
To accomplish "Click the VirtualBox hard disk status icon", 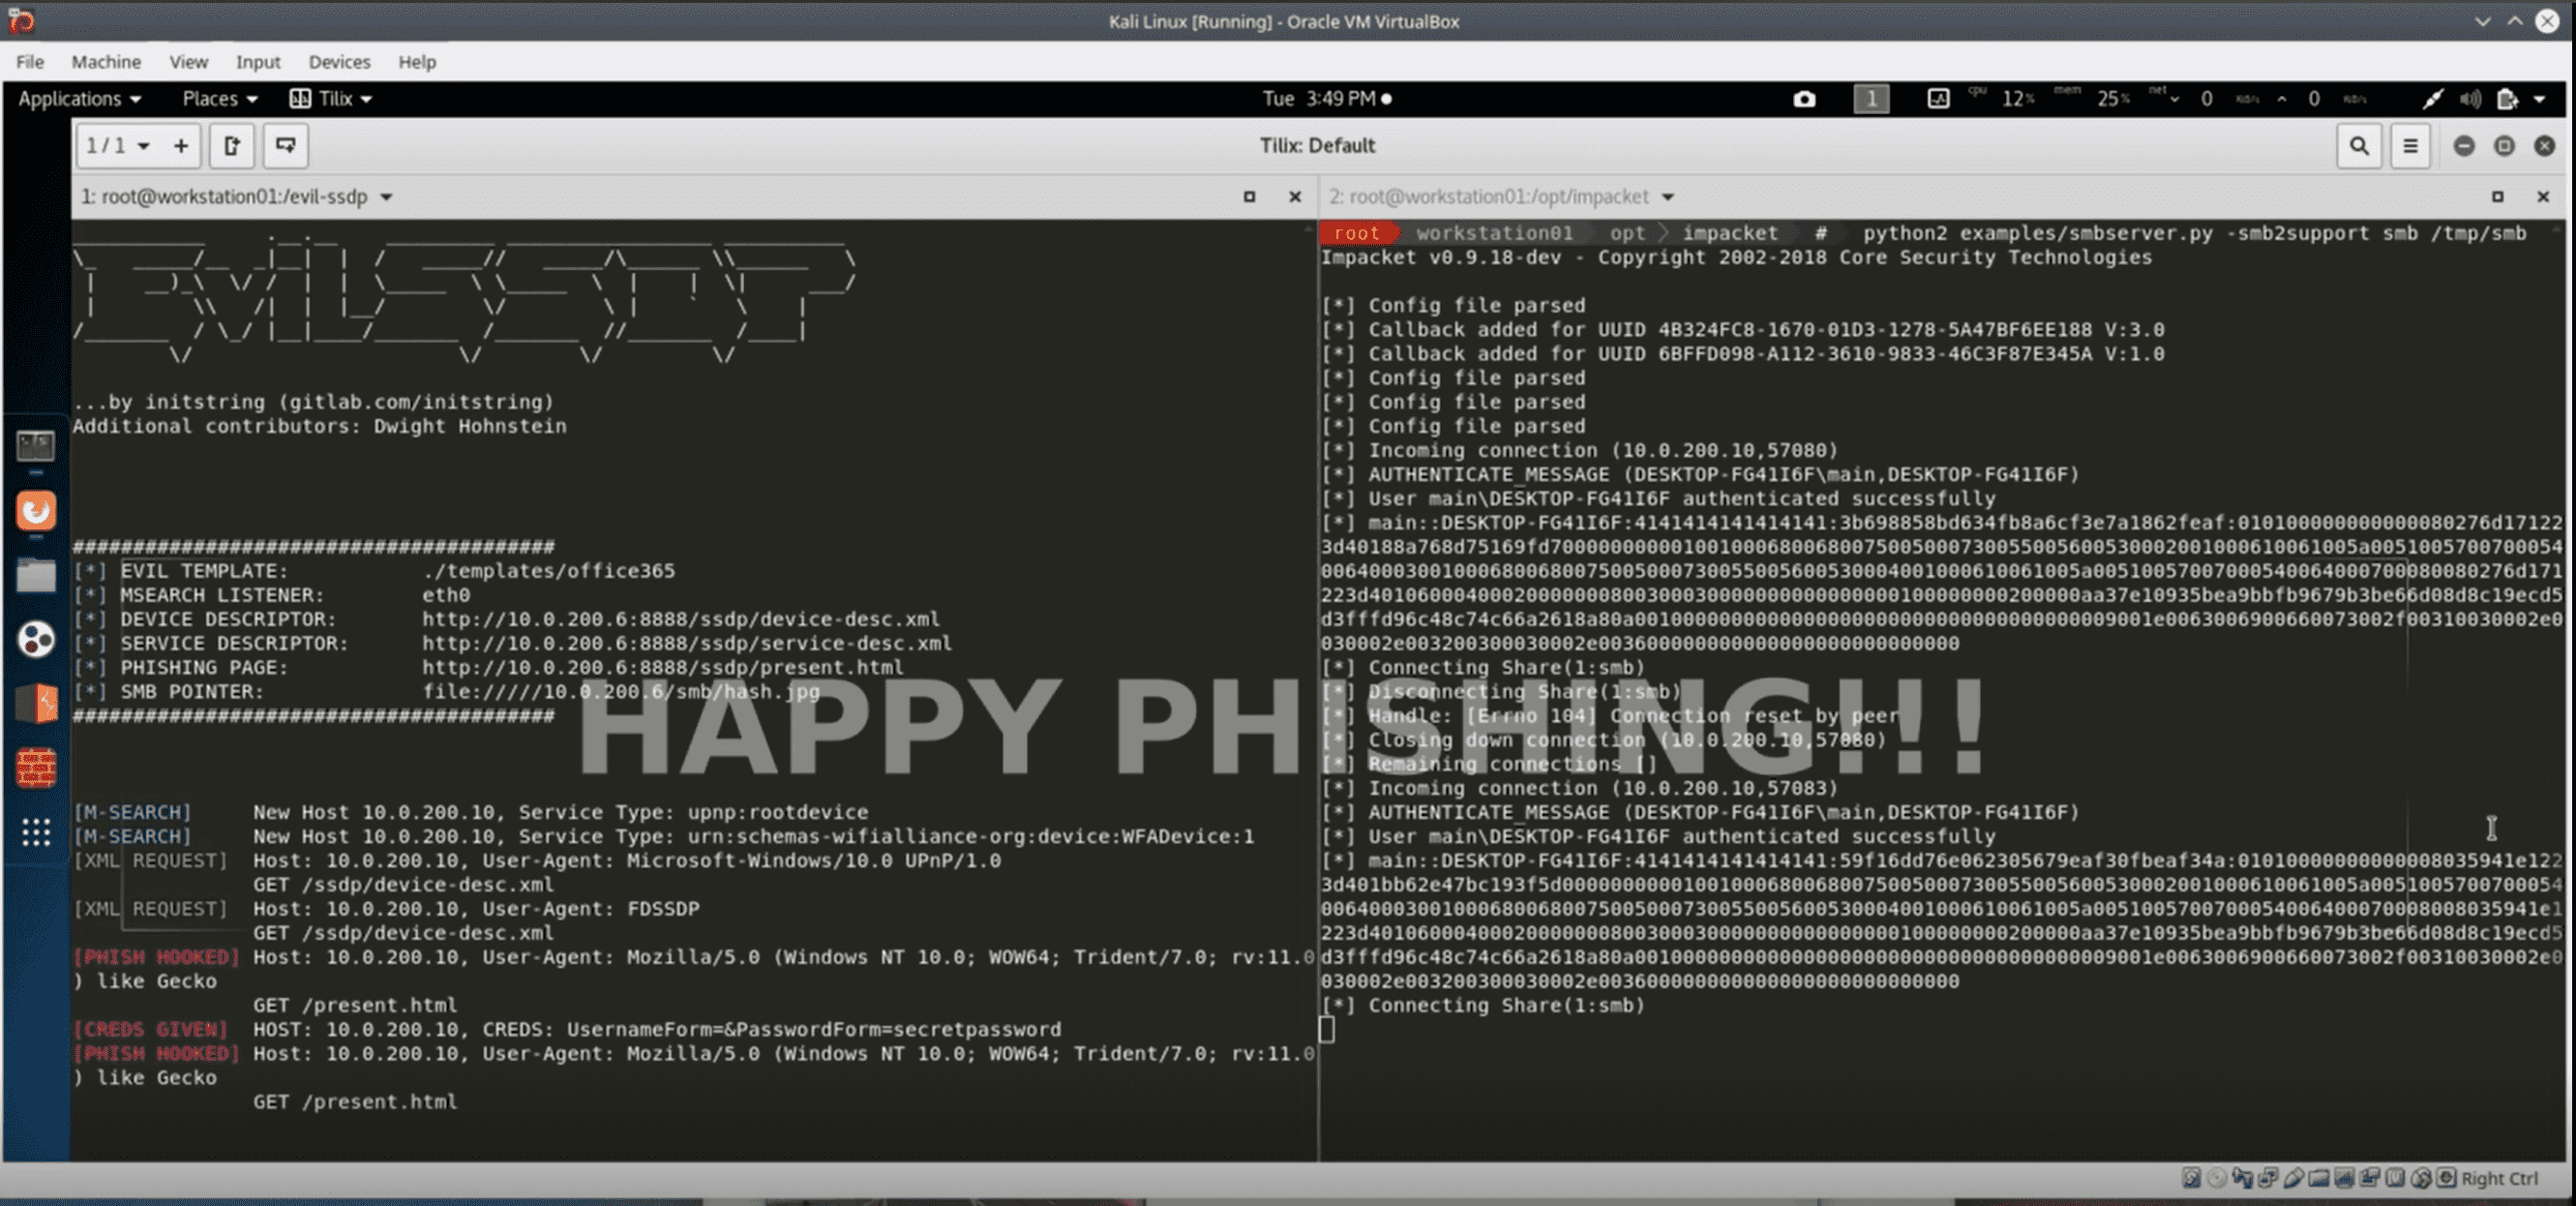I will pos(2190,1178).
